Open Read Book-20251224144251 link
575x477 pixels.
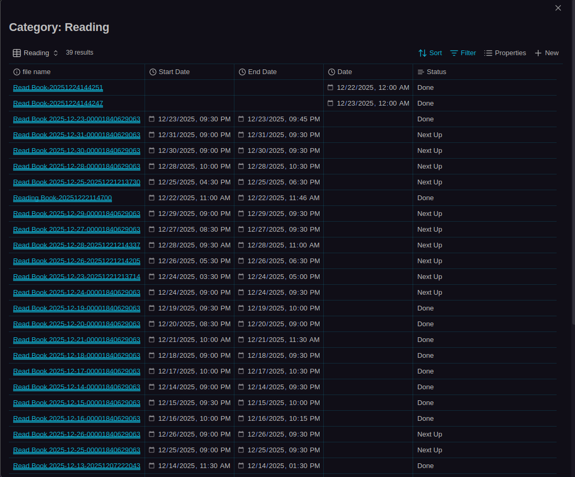point(58,88)
